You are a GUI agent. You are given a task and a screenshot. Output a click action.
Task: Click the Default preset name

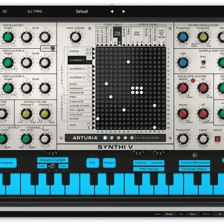click(82, 11)
